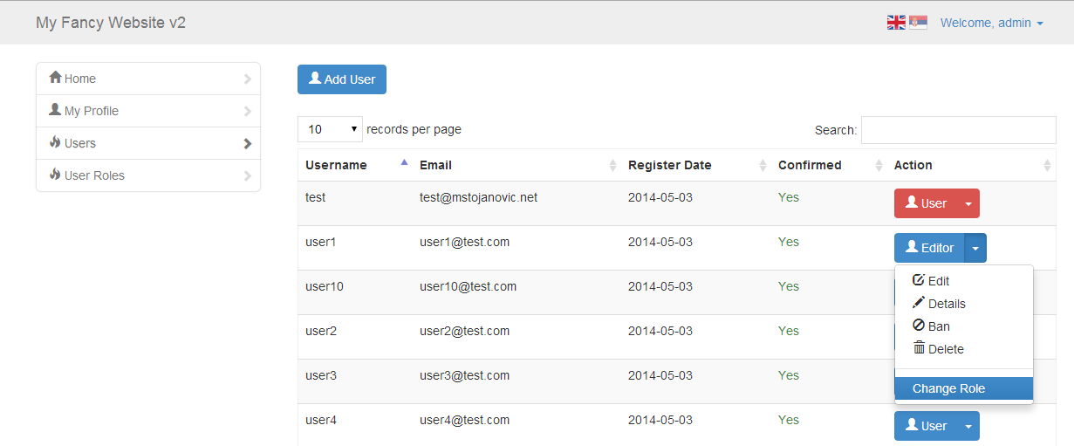Click the Ban circle icon in menu
This screenshot has height=446, width=1074.
[x=919, y=326]
